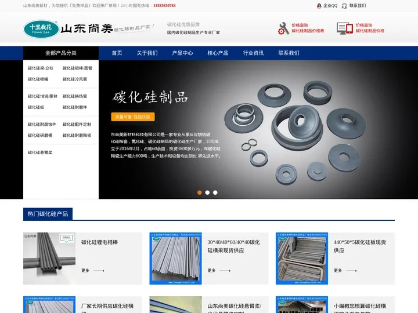Click the QQ penguin icon in top bar
418x313 pixels.
319,6
